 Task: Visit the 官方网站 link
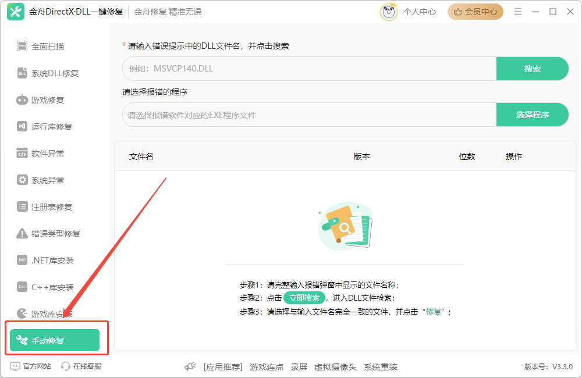(30, 366)
